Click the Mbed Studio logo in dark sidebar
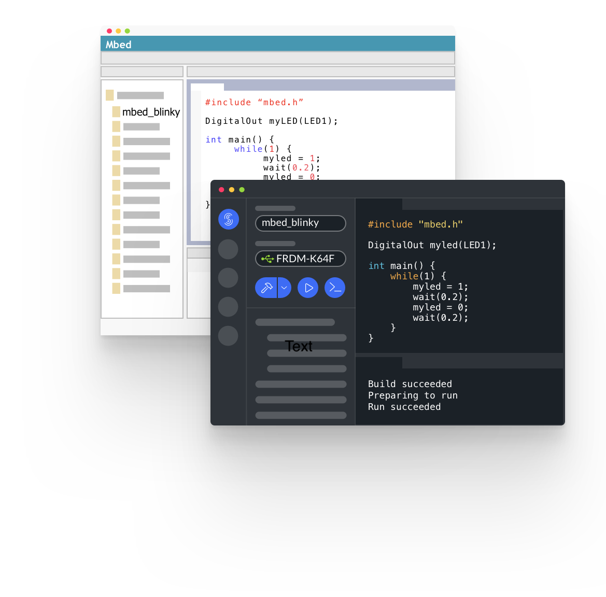This screenshot has width=606, height=597. pyautogui.click(x=229, y=219)
